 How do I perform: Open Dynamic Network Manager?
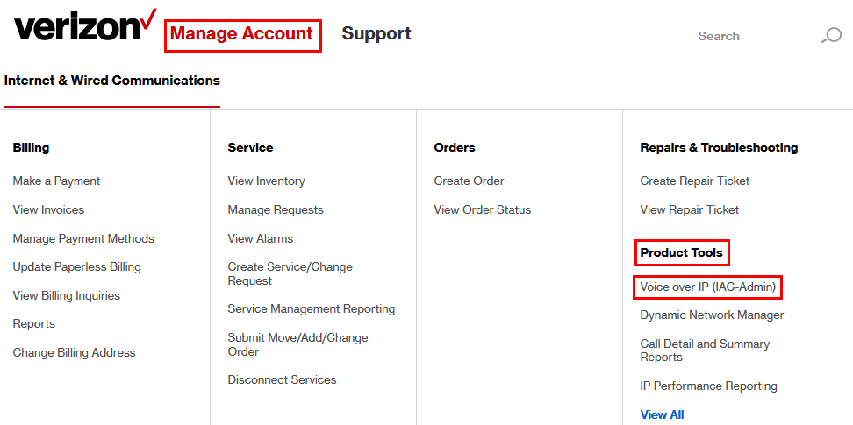[x=712, y=315]
